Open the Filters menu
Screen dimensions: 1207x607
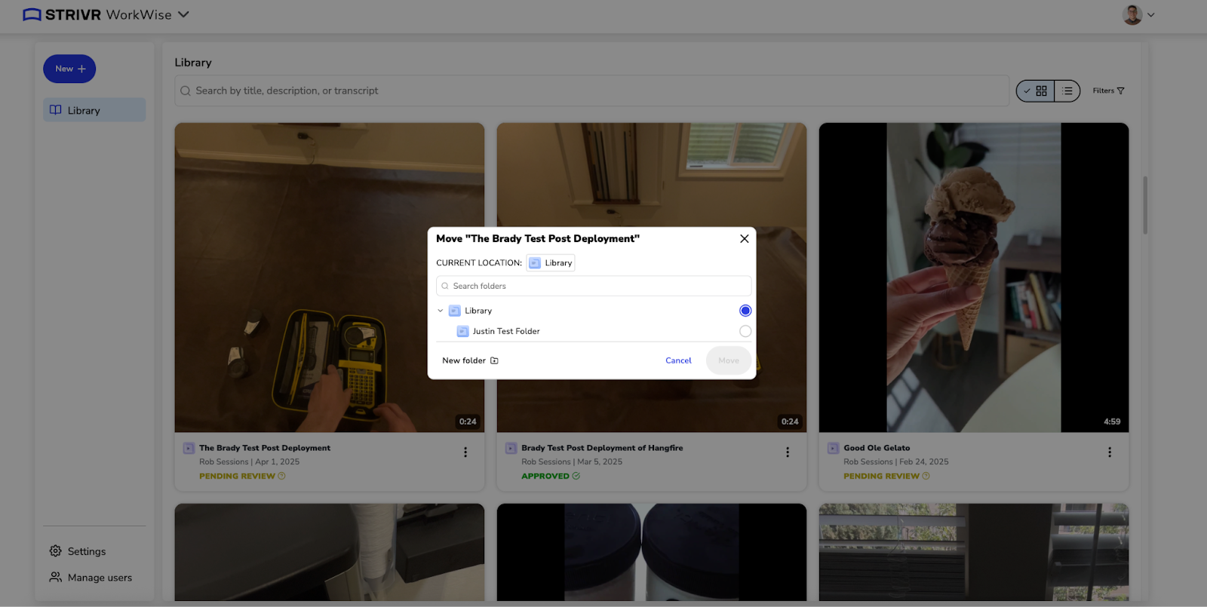1108,90
